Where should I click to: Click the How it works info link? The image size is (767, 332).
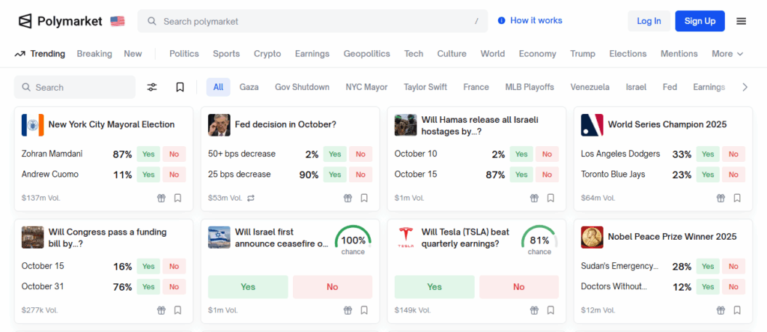pos(530,21)
